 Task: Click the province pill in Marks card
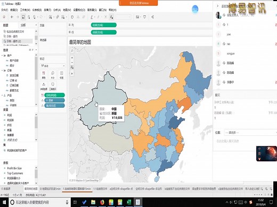[54, 106]
